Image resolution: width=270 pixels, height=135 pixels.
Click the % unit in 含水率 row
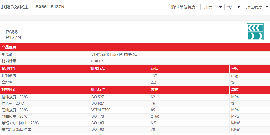click(x=233, y=82)
